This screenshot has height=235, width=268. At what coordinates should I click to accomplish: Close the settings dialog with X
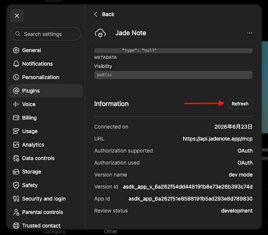point(17,16)
